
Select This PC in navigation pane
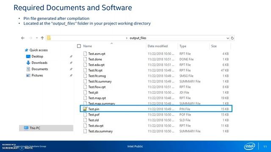(x=46, y=128)
